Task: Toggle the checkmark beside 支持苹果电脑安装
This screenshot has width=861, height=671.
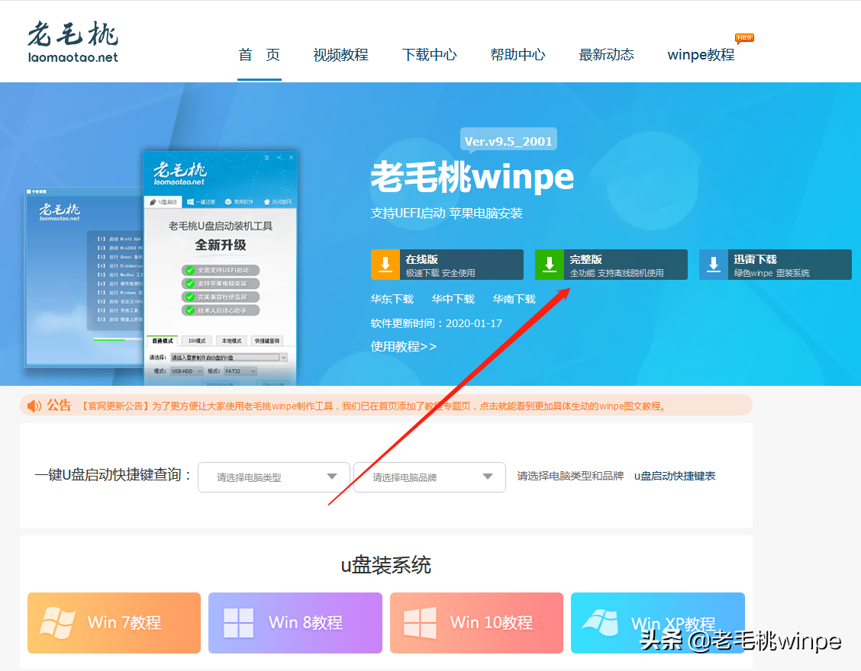Action: (190, 283)
